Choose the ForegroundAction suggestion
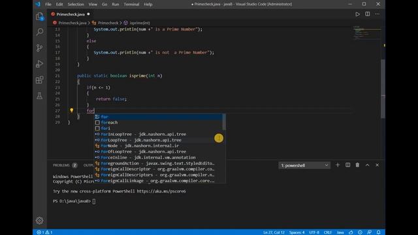The width and height of the screenshot is (418, 235). coord(158,163)
